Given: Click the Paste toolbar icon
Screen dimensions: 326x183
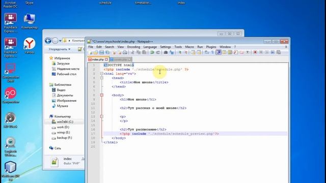Looking at the screenshot, I should pyautogui.click(x=144, y=52).
